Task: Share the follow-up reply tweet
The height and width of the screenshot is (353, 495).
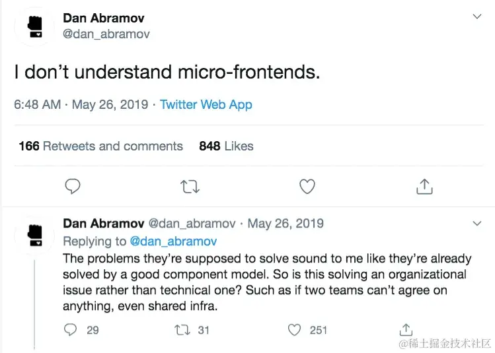Action: (406, 329)
